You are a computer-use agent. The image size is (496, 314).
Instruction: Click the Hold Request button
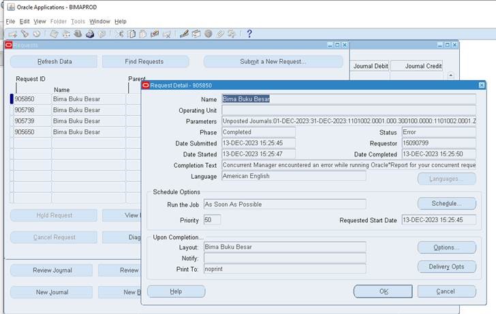54,215
